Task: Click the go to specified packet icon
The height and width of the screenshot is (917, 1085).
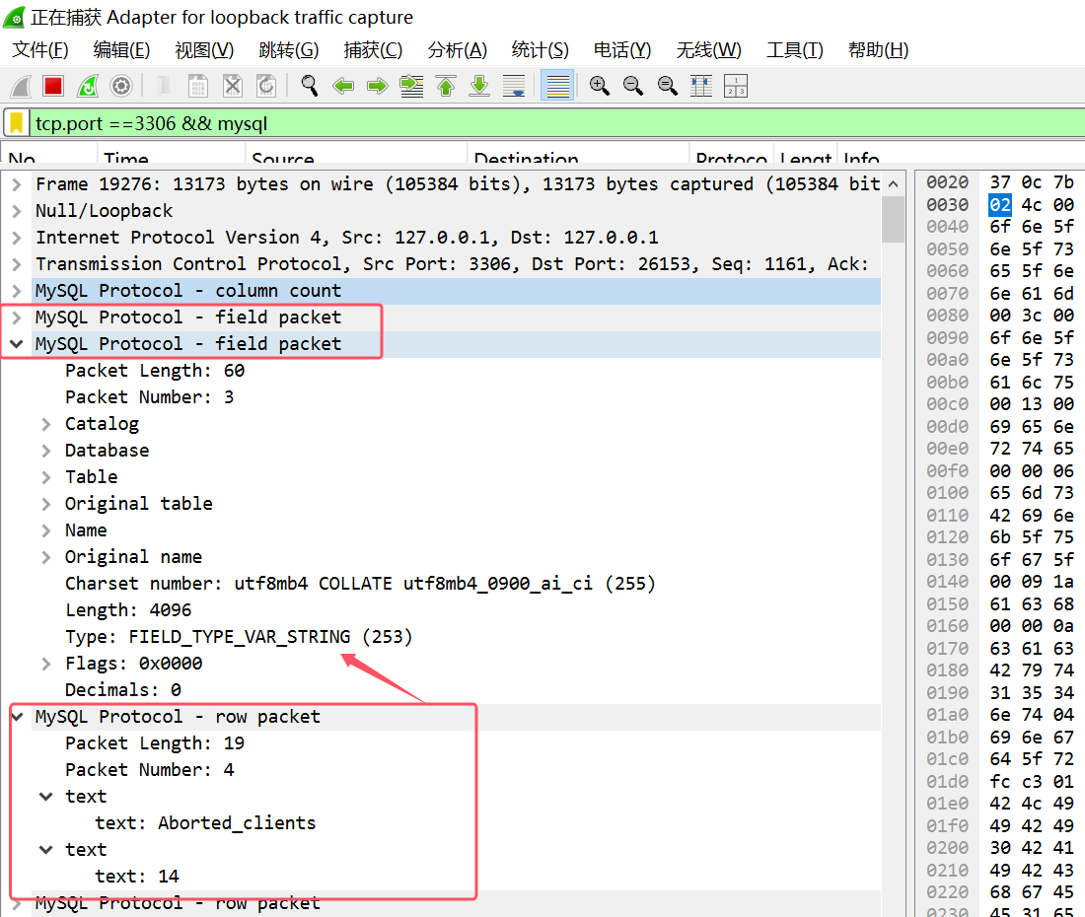Action: point(411,87)
